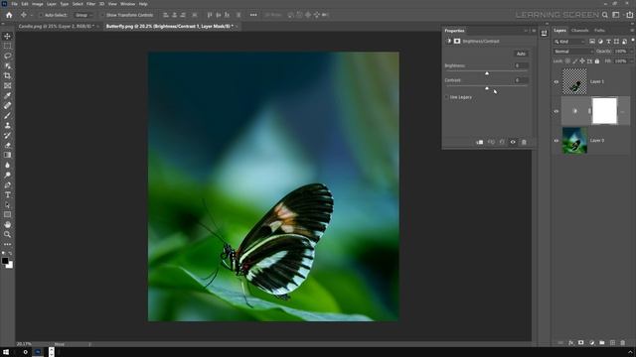This screenshot has width=636, height=357.
Task: Select the Pen tool
Action: (7, 184)
